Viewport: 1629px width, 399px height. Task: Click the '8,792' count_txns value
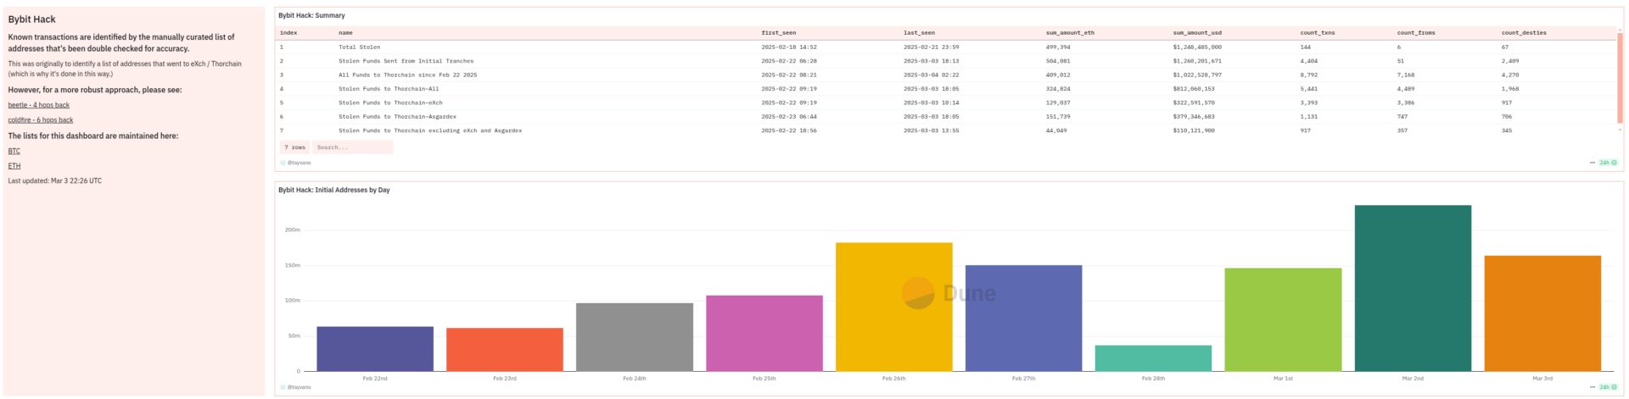1309,75
